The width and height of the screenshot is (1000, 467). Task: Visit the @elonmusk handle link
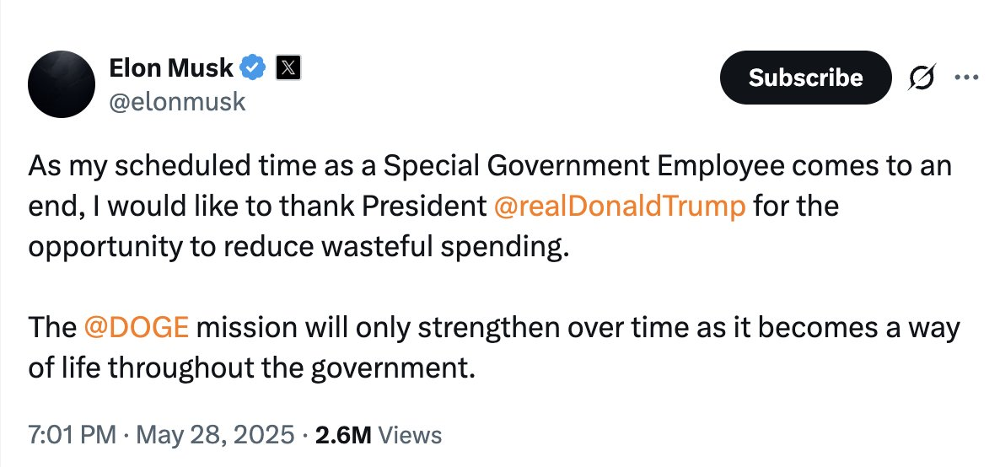click(x=177, y=101)
